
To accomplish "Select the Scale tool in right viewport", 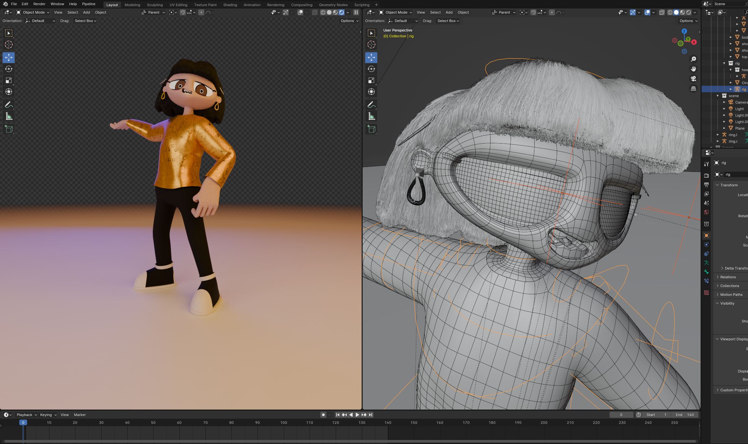I will click(x=371, y=80).
